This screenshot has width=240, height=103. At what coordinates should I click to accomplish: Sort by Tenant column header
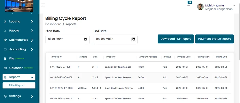pos(83,57)
